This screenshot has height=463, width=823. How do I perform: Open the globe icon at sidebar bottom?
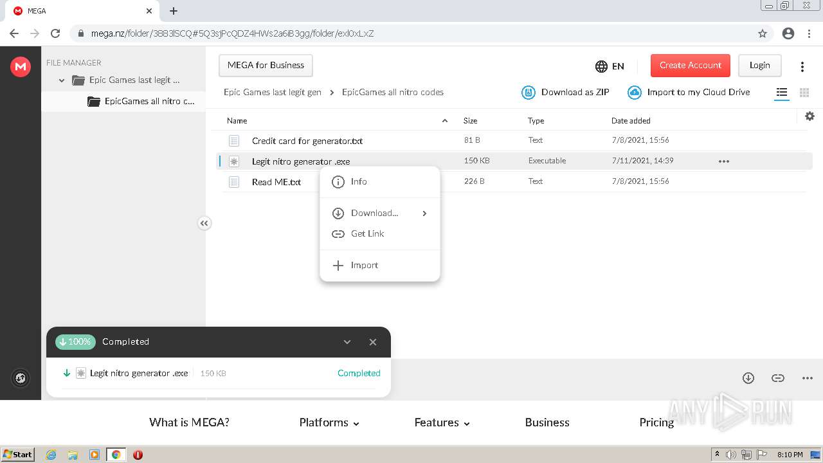pyautogui.click(x=21, y=378)
